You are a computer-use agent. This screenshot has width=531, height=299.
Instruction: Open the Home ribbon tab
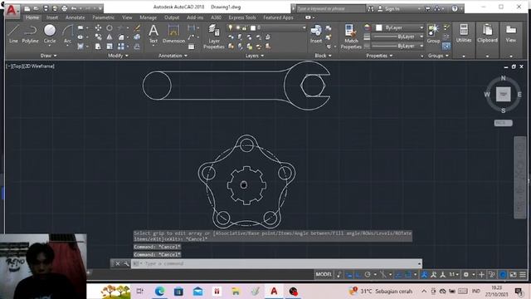tap(32, 17)
